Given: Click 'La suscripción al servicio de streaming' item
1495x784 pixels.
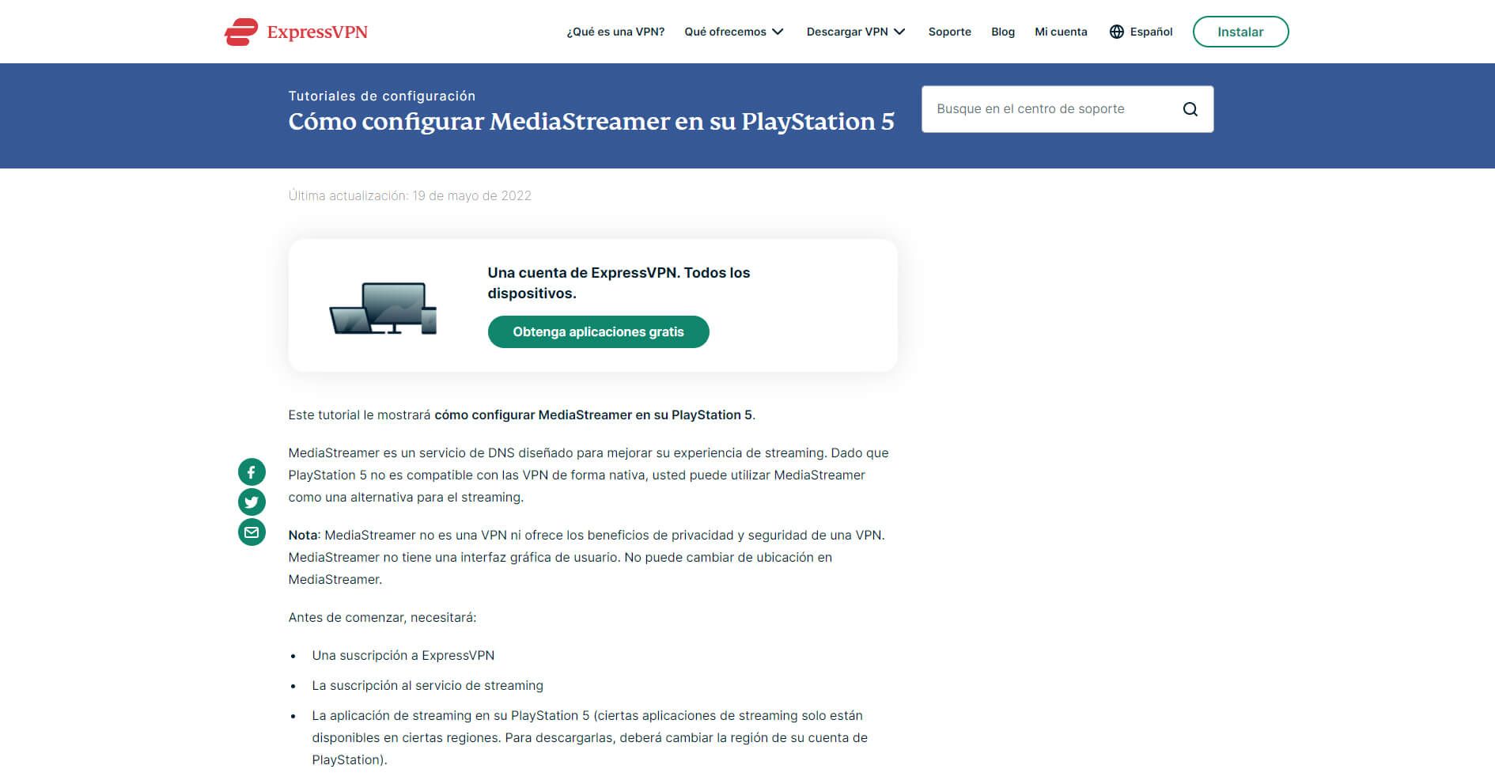Looking at the screenshot, I should [427, 685].
